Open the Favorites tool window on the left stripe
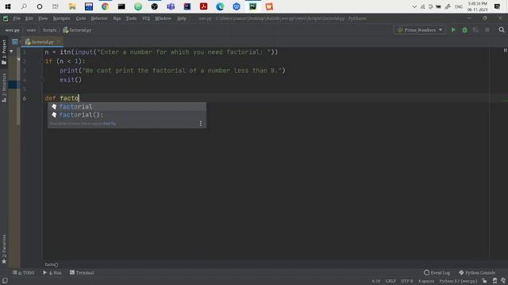508x285 pixels. pyautogui.click(x=4, y=249)
